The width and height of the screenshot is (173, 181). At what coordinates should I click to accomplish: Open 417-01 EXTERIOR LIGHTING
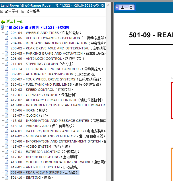tap(45, 152)
